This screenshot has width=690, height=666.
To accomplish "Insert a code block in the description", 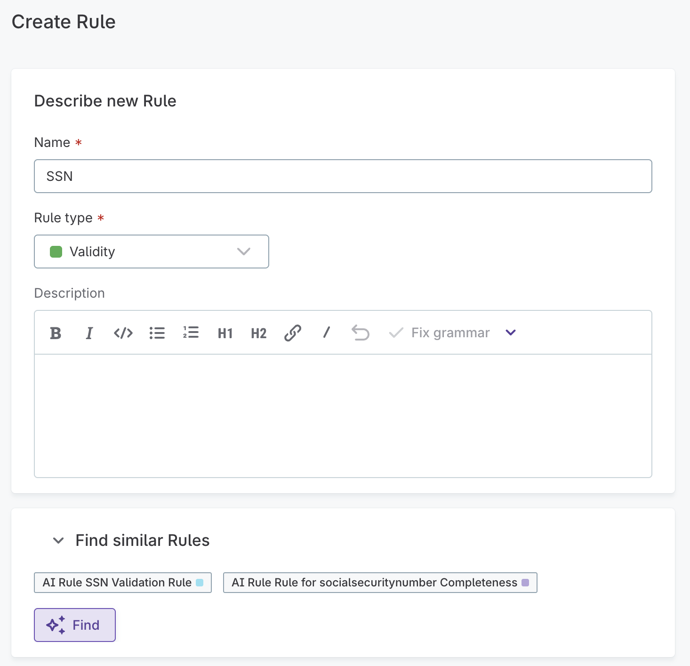I will point(123,333).
